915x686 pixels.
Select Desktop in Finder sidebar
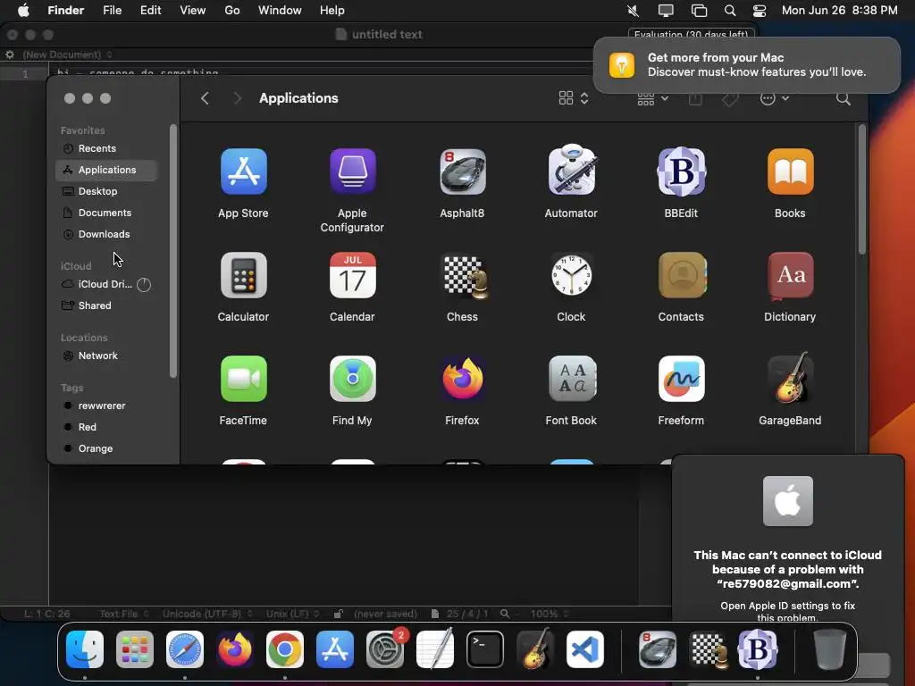coord(107,191)
